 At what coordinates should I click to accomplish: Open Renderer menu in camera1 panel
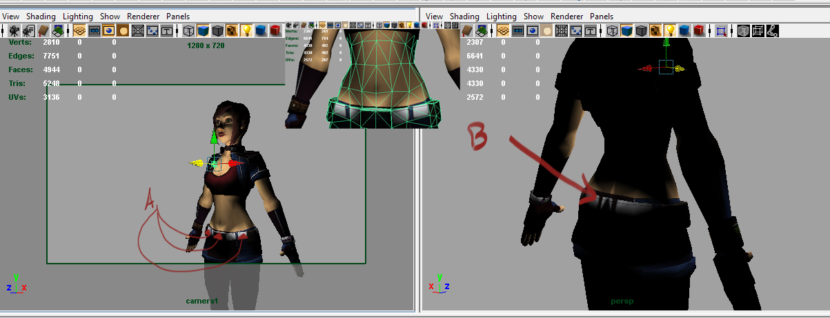(143, 16)
